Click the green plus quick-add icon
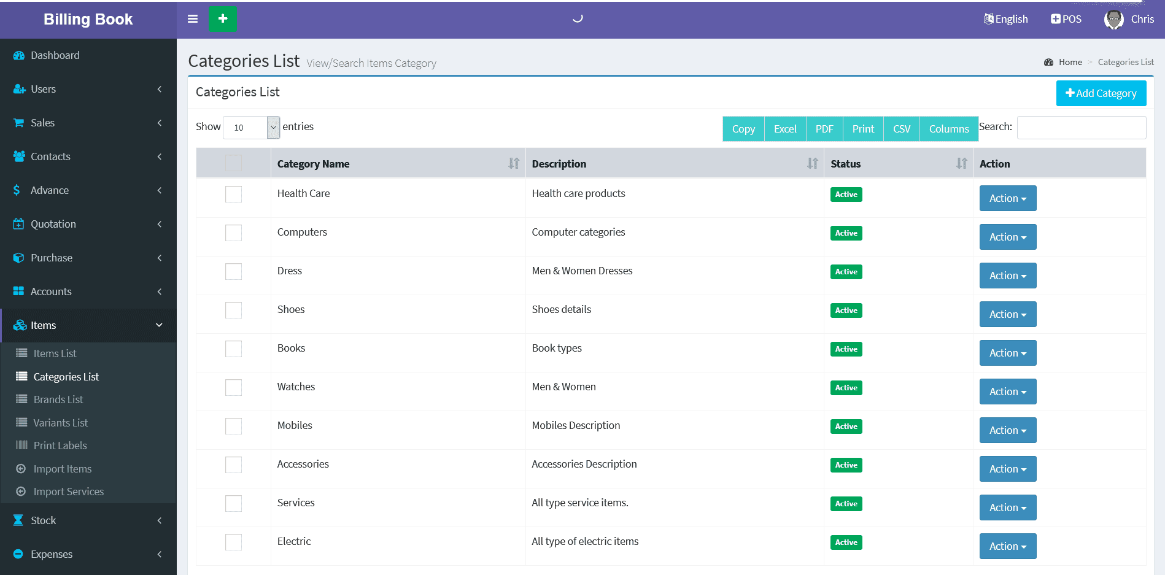The image size is (1165, 575). [x=222, y=19]
